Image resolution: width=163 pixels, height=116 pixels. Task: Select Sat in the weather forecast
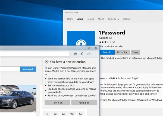coord(55,114)
